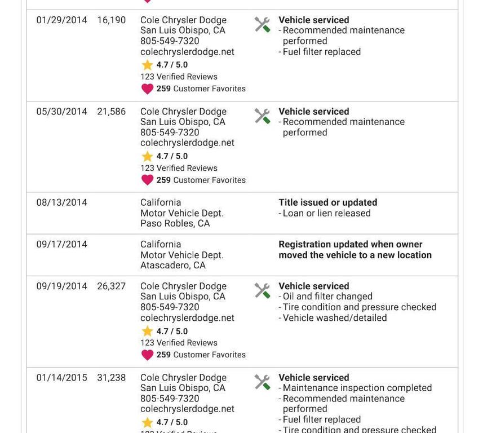Screen dimensions: 483x433
Task: Click 259 Customer Favorites in the 09/19/2014 entry
Action: (201, 355)
